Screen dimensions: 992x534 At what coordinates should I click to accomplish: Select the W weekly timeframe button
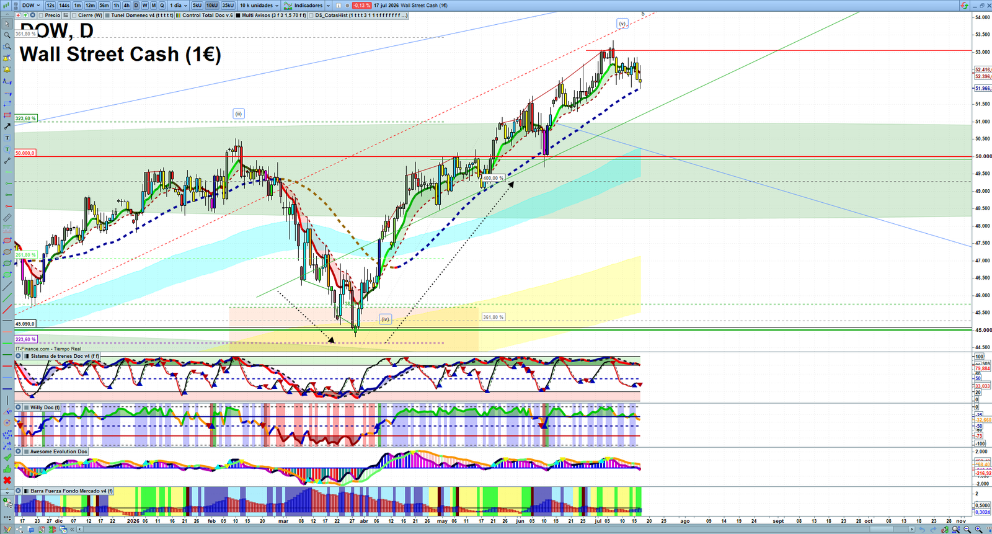(x=144, y=6)
